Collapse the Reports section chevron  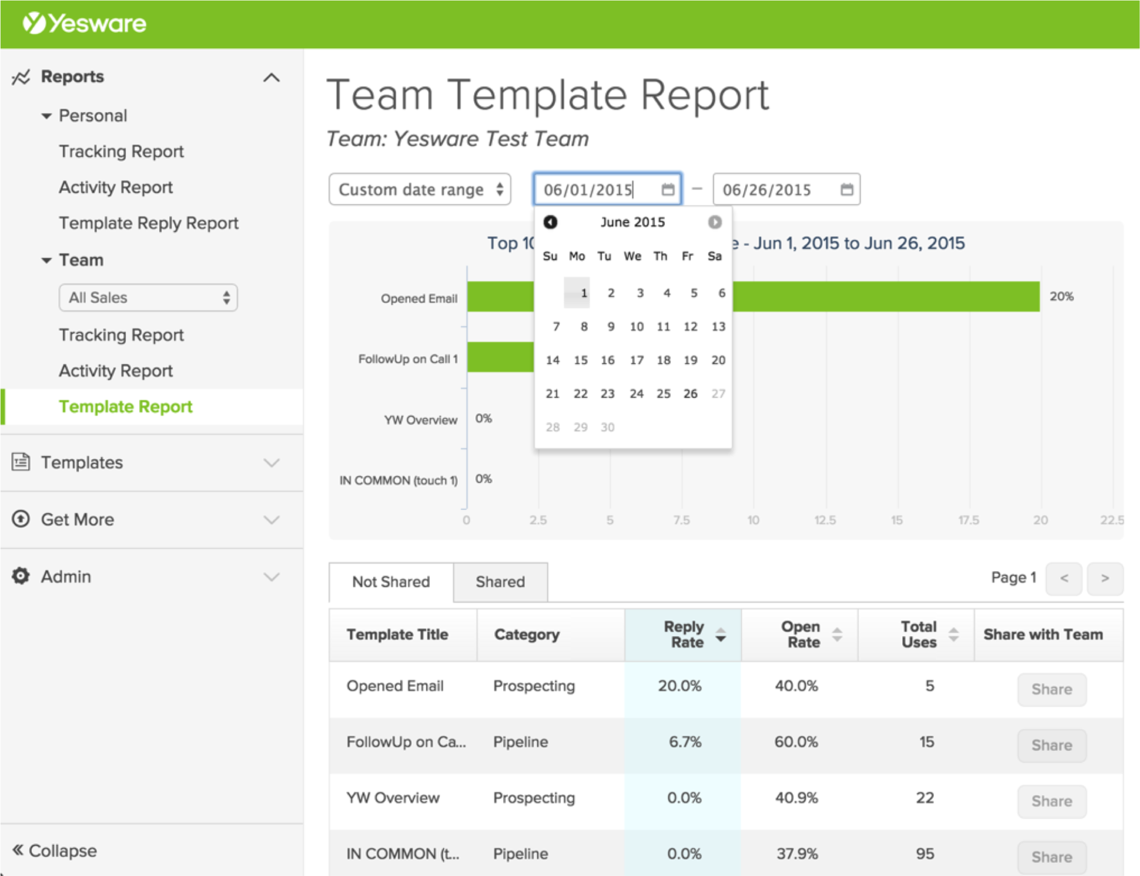271,77
